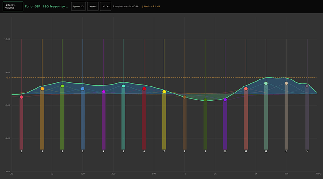Select the beige band 13 handle

click(286, 83)
